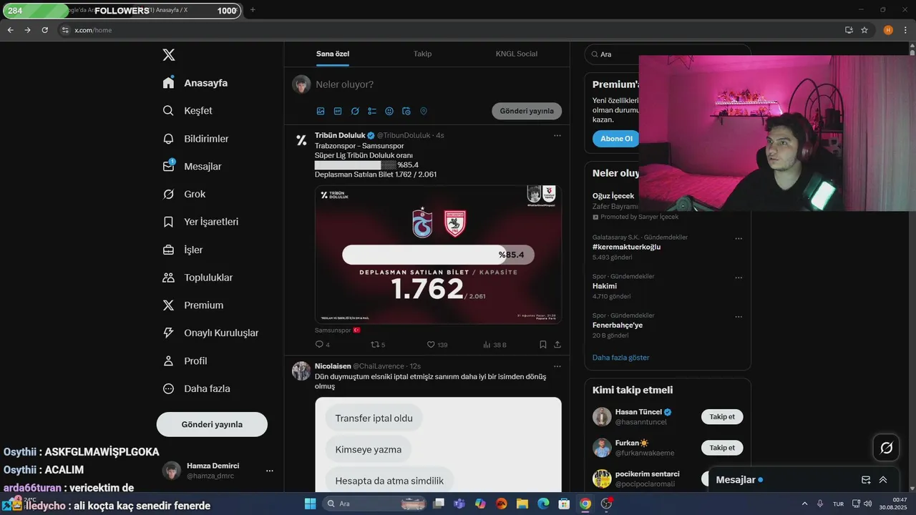Follow Hasan Tüncel with Takip et
Screen dimensions: 916x515
[x=722, y=417]
